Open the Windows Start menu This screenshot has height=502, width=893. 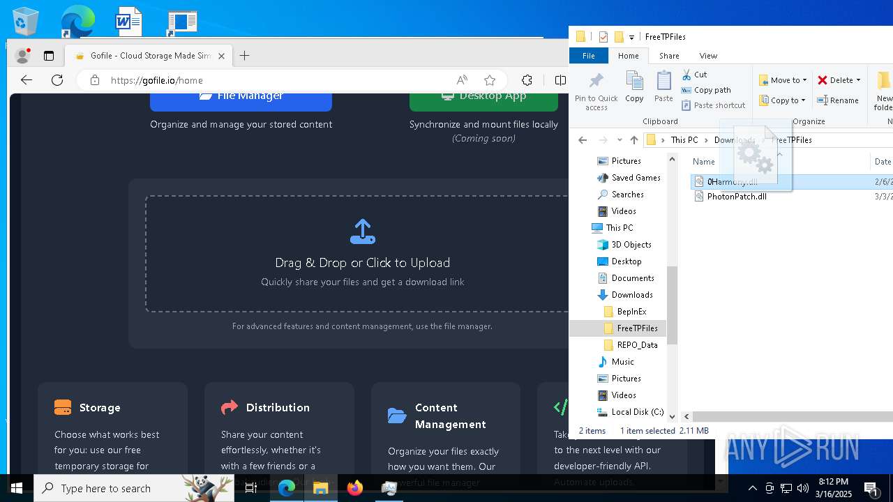[17, 488]
